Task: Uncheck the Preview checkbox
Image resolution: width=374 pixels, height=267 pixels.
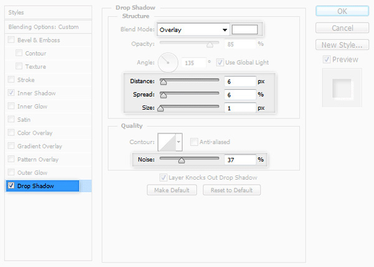Action: pyautogui.click(x=327, y=59)
